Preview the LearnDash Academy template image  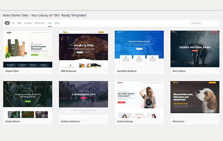(x=139, y=49)
